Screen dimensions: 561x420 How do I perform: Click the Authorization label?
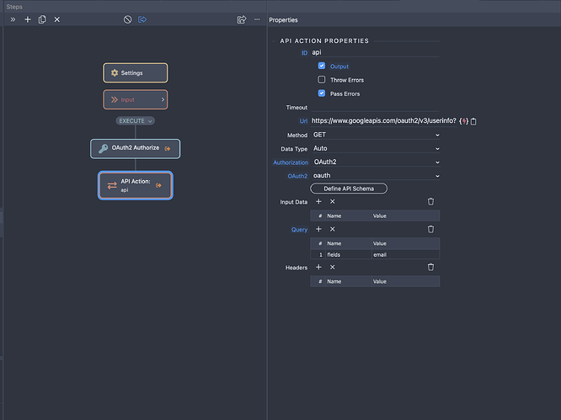[x=291, y=162]
